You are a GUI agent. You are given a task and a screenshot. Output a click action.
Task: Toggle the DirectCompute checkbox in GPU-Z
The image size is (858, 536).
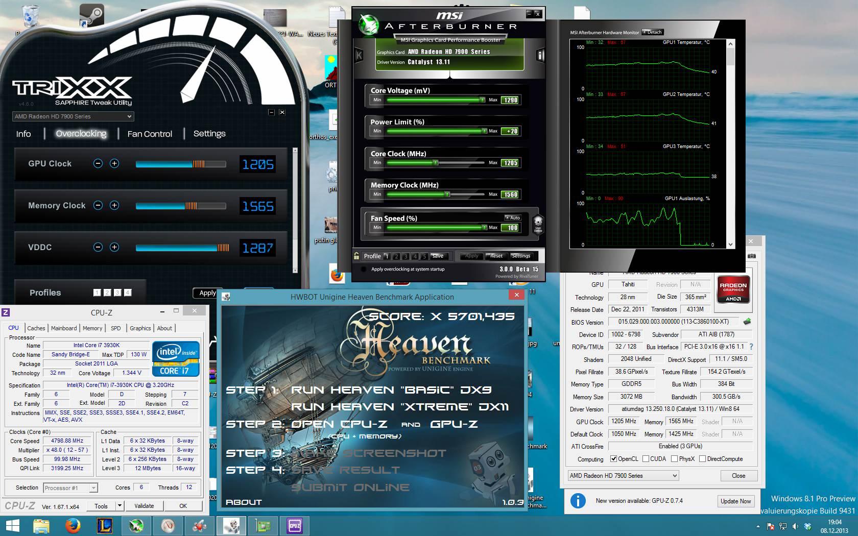pos(702,459)
